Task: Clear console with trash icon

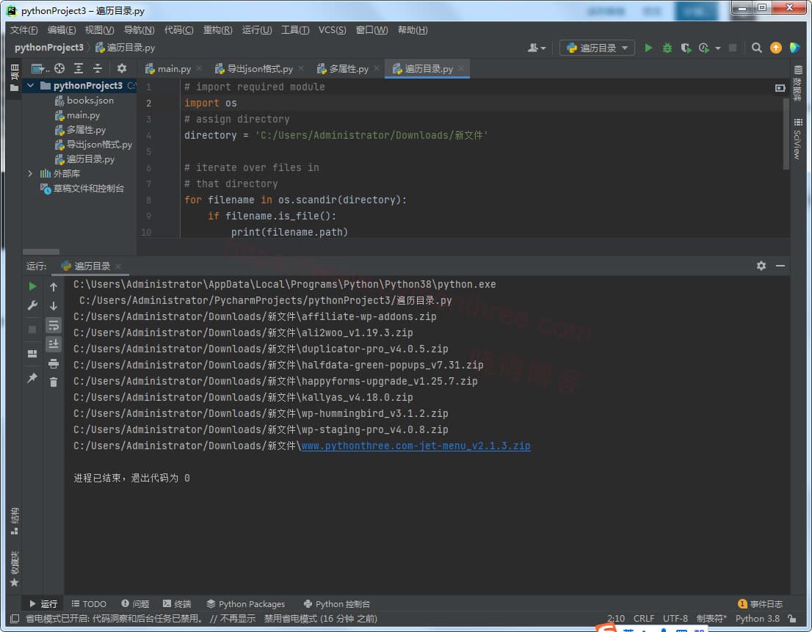Action: tap(54, 382)
